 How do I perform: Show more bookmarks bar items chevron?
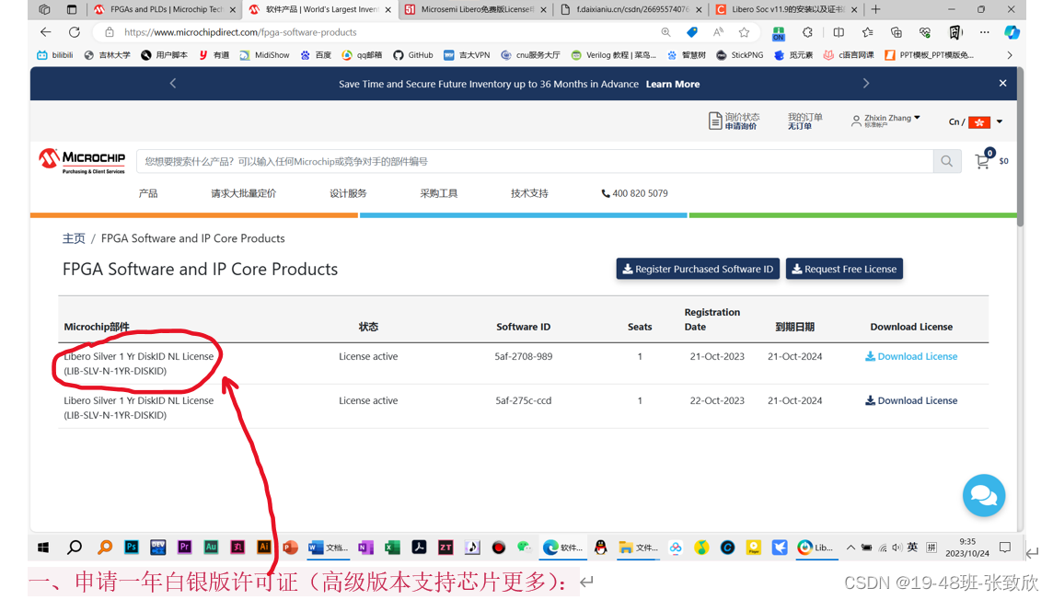(1010, 55)
